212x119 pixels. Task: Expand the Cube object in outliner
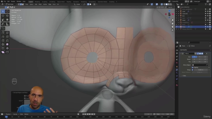click(179, 12)
